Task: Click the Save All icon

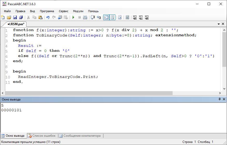Action: (21, 17)
